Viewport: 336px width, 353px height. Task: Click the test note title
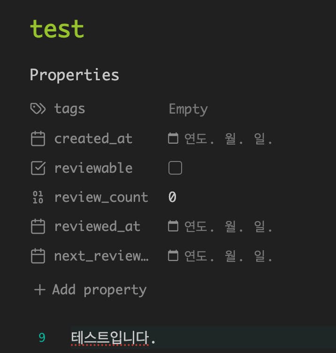(x=57, y=29)
